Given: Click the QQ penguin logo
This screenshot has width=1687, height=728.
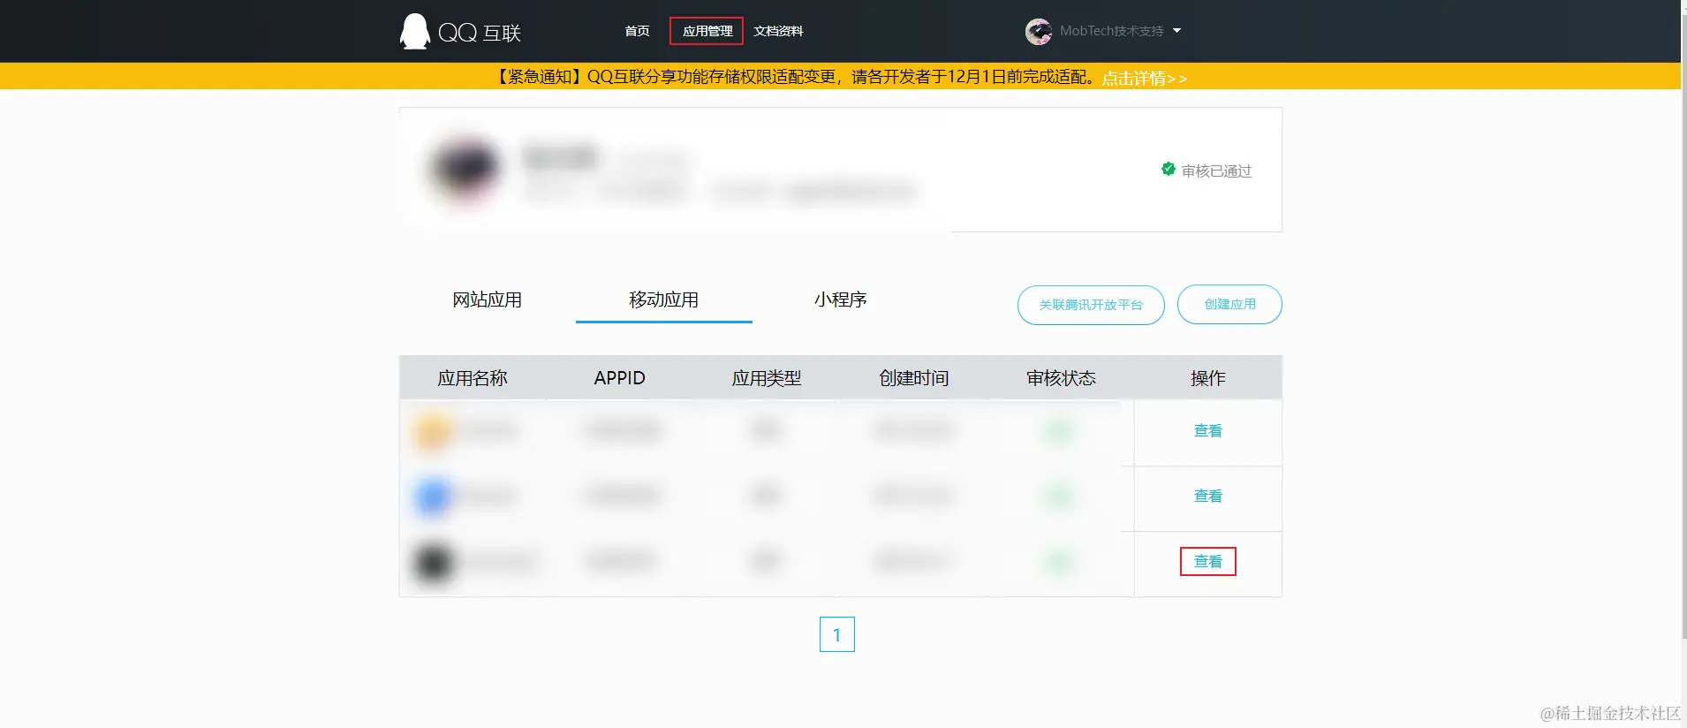Looking at the screenshot, I should pos(414,32).
